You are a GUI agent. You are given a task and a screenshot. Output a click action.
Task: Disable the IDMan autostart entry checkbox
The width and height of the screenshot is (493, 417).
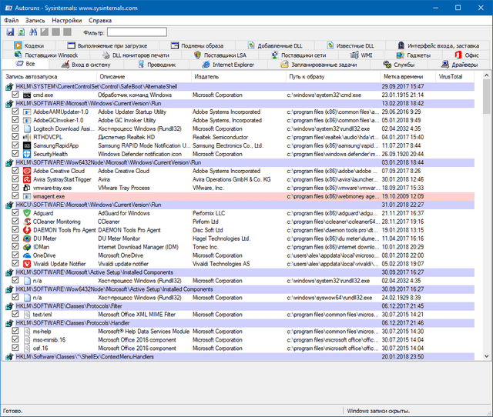coord(15,247)
